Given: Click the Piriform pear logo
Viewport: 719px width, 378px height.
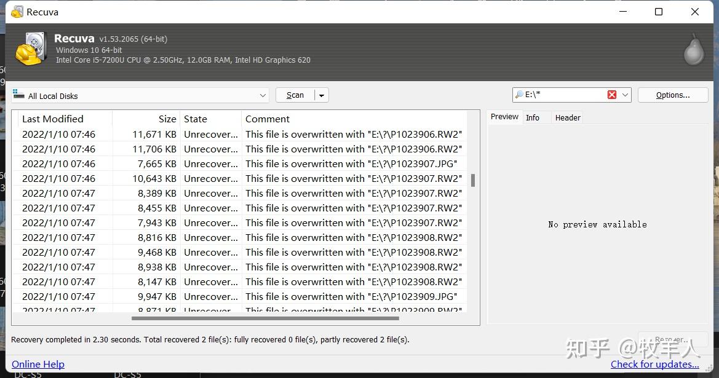Looking at the screenshot, I should pos(694,50).
